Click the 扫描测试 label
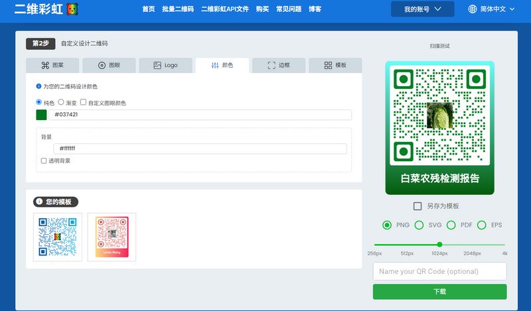This screenshot has height=311, width=531. tap(439, 46)
